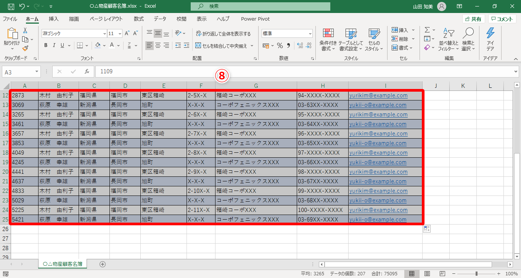Zoom out with the minus icon

[454, 273]
